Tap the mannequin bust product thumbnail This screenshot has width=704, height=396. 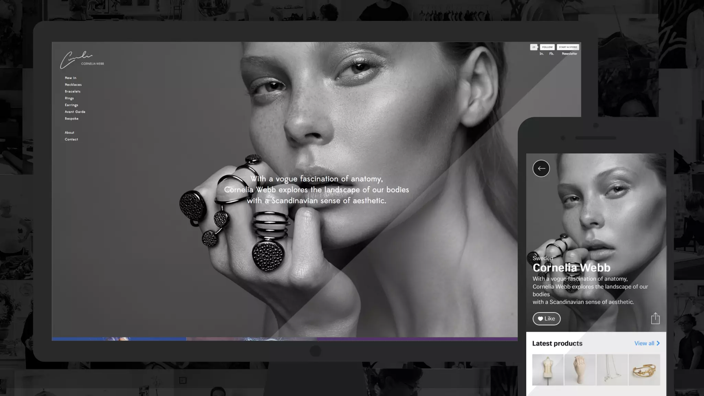point(548,370)
